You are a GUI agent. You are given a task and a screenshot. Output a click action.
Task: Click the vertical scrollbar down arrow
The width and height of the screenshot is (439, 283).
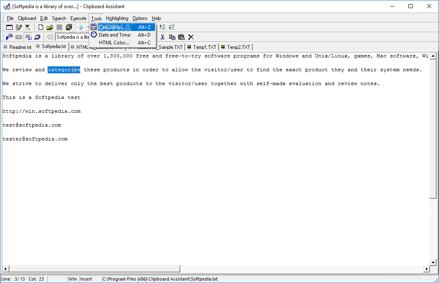(433, 262)
